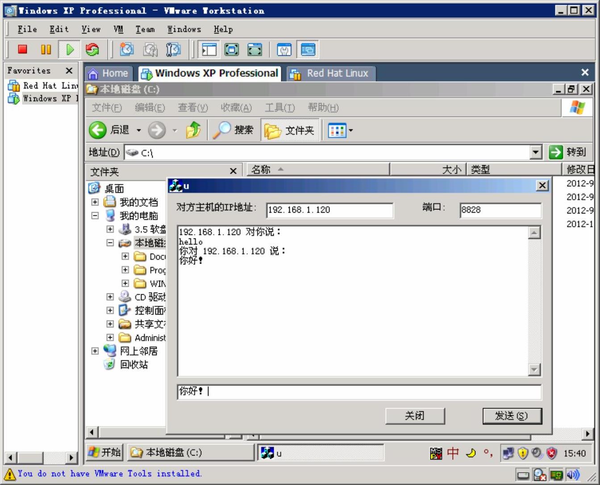
Task: Click the VMware green Power On button
Action: pos(70,50)
